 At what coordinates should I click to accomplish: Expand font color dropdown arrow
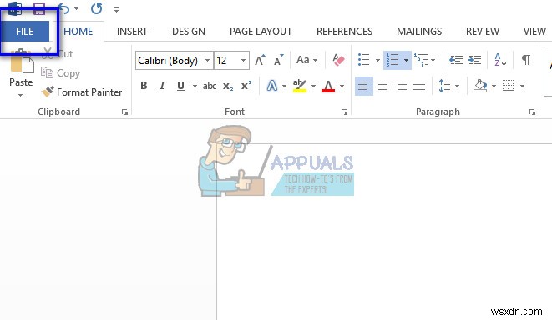[342, 86]
